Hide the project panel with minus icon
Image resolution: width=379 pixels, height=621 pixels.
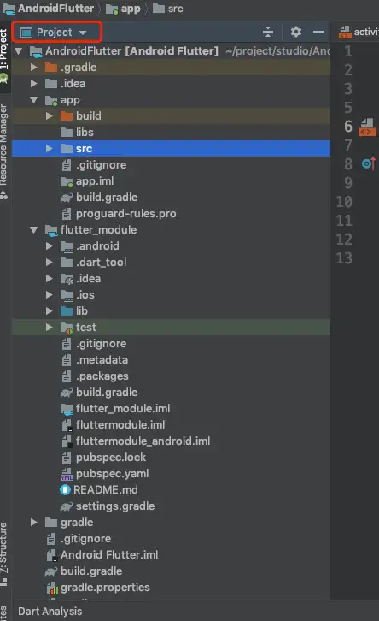(x=318, y=32)
